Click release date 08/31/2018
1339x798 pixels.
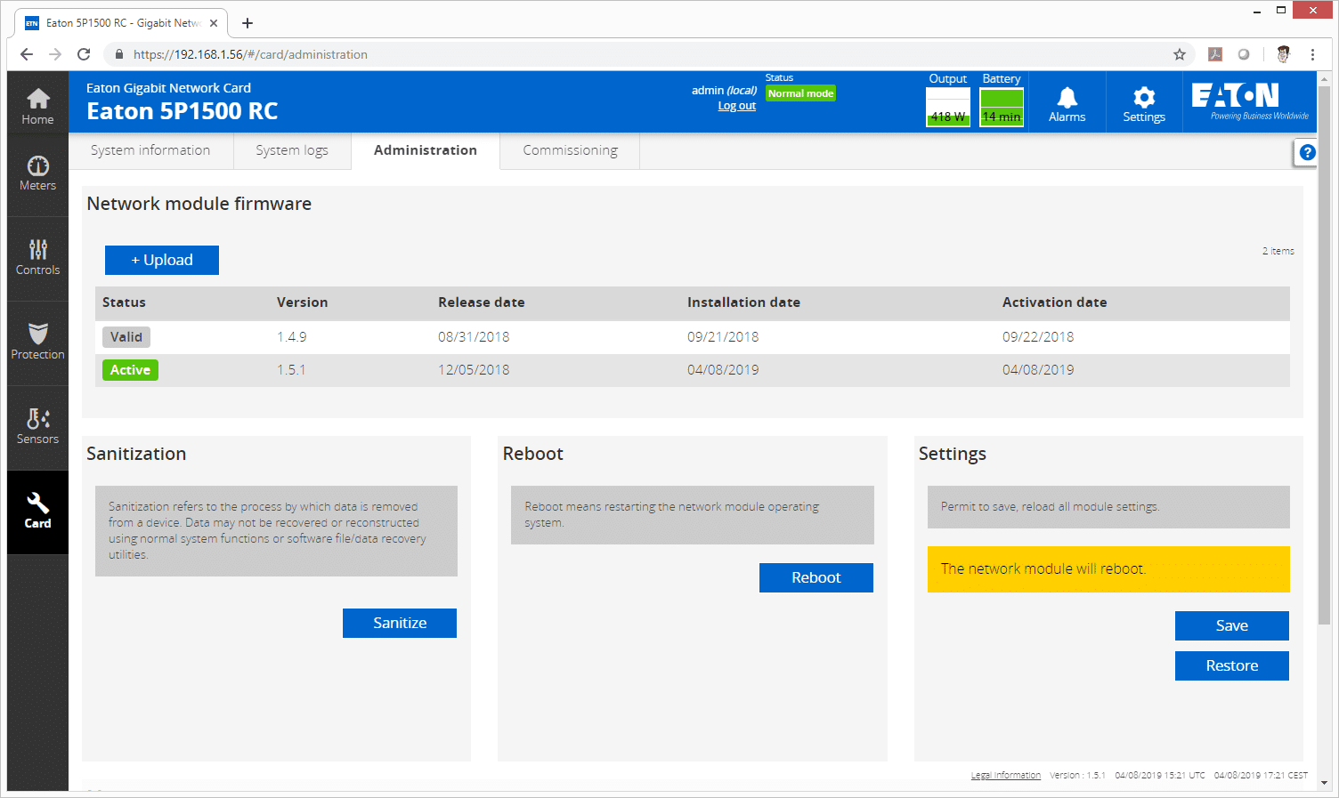tap(474, 337)
